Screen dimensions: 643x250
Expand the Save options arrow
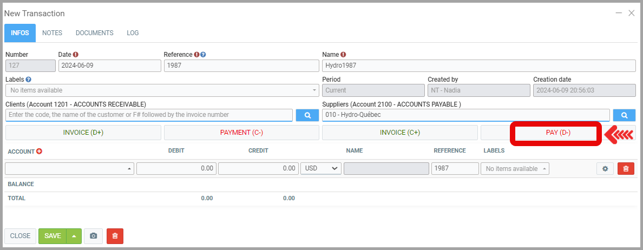pos(74,236)
